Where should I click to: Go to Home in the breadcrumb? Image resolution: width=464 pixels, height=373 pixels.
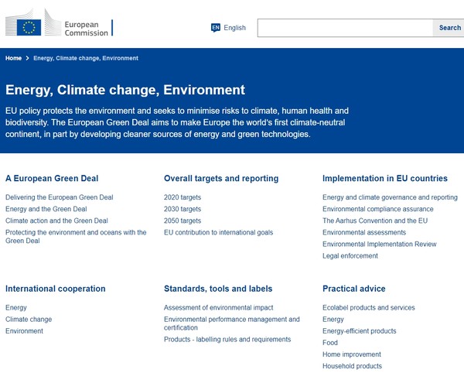[13, 58]
